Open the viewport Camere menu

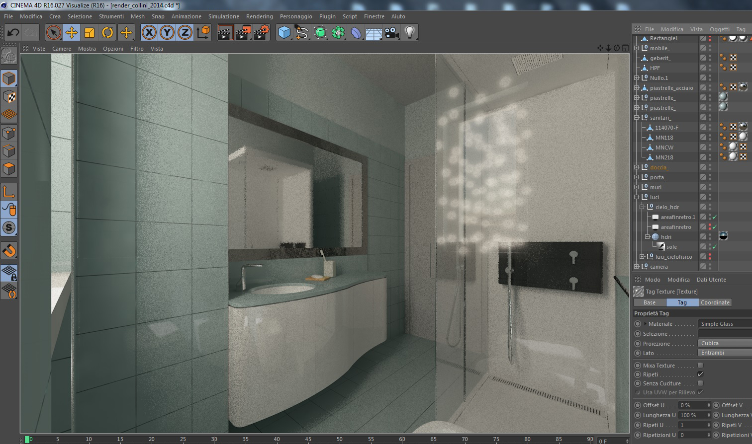[62, 49]
